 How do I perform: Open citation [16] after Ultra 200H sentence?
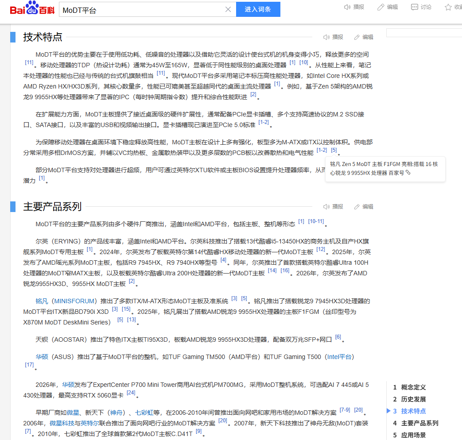[x=285, y=270]
